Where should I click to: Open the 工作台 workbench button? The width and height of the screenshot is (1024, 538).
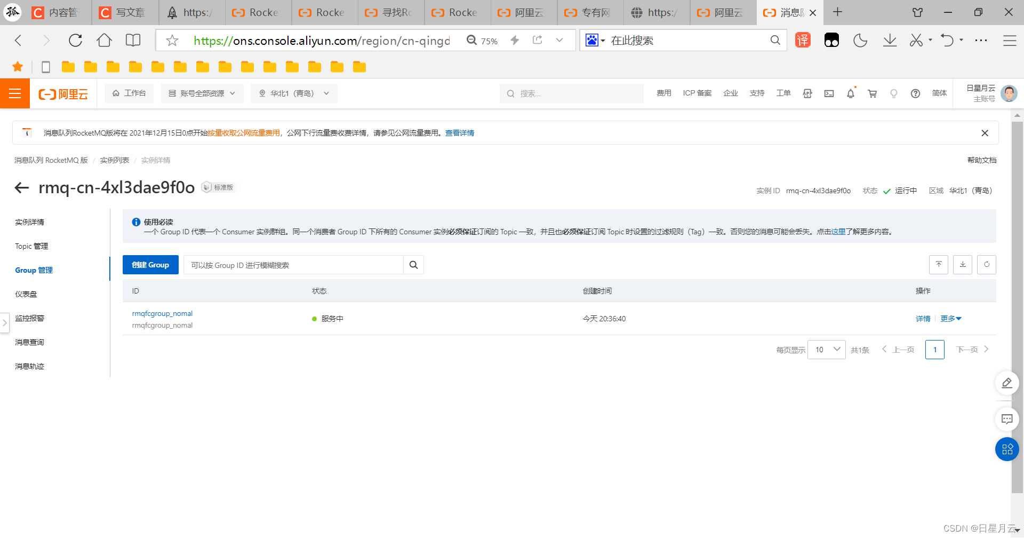129,93
